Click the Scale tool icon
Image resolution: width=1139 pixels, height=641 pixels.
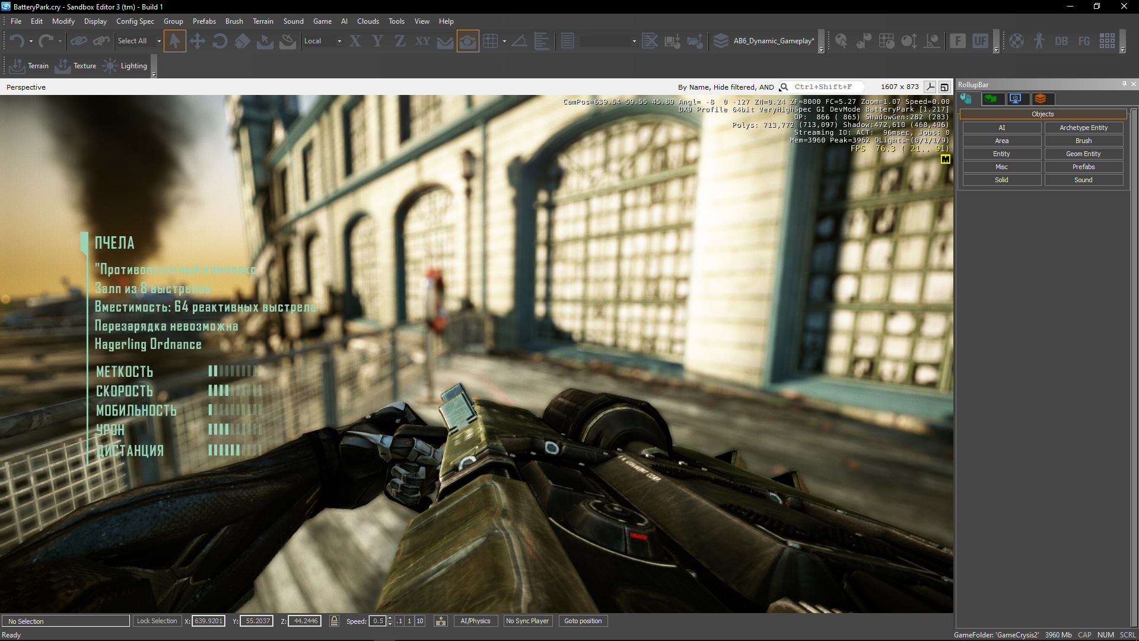242,41
